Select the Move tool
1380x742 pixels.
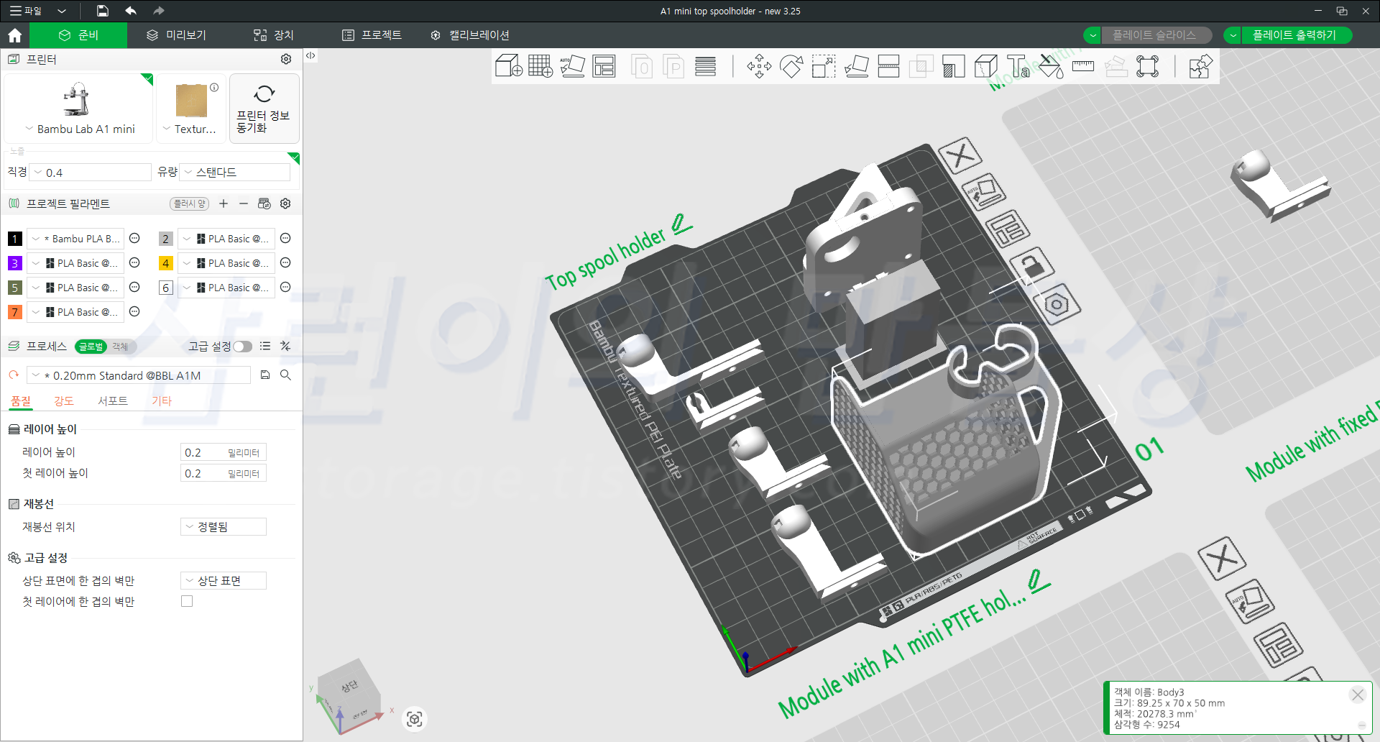pos(759,67)
